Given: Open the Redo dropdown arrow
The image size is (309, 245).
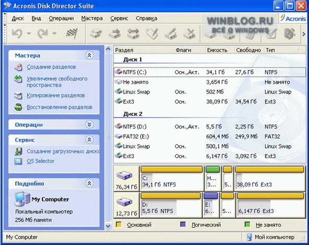Looking at the screenshot, I should [x=54, y=33].
